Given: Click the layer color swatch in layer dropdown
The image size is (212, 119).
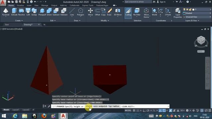Looking at the screenshot, I should 193,10.
